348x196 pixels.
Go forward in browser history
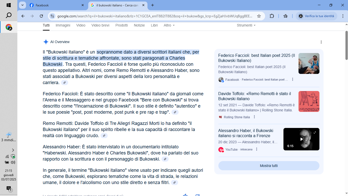(x=32, y=16)
